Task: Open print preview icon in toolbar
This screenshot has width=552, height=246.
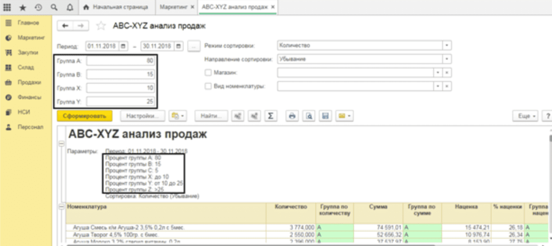Action: coord(308,116)
